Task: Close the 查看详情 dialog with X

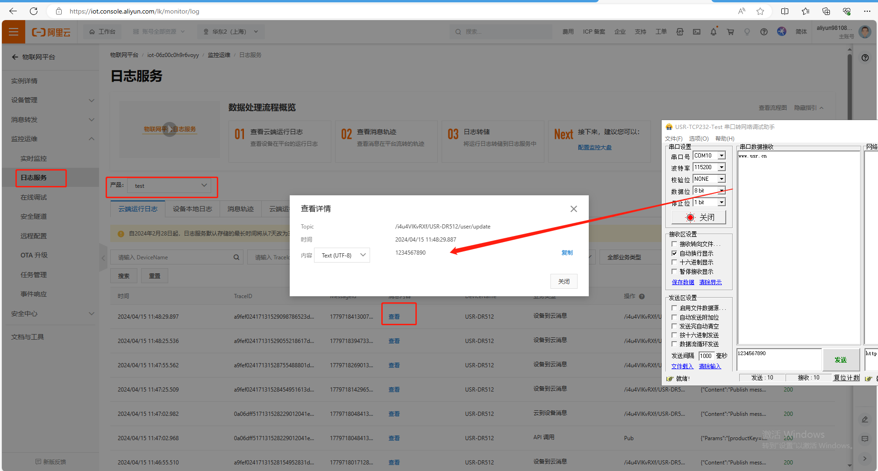Action: 573,209
